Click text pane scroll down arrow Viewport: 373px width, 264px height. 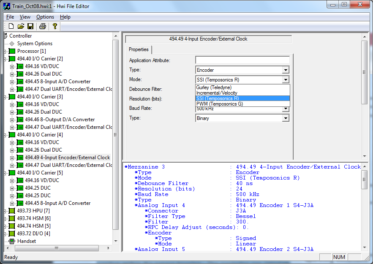(x=365, y=248)
